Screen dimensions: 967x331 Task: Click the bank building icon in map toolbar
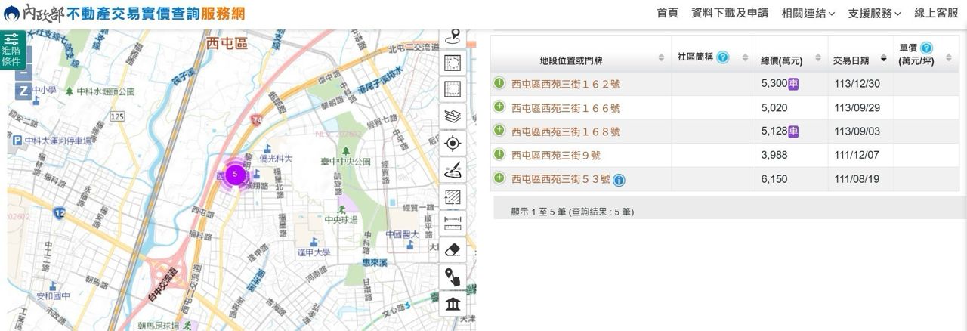[x=453, y=304]
